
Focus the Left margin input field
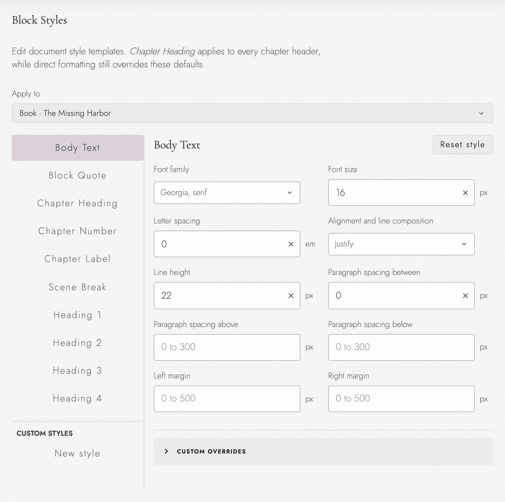(227, 399)
